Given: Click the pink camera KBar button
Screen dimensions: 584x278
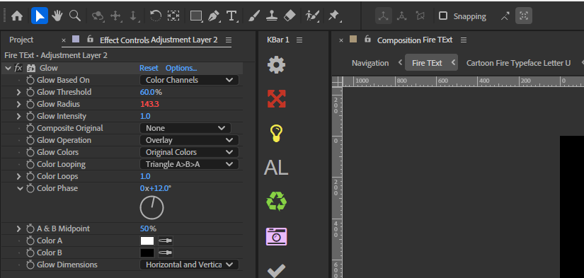Looking at the screenshot, I should [x=276, y=236].
